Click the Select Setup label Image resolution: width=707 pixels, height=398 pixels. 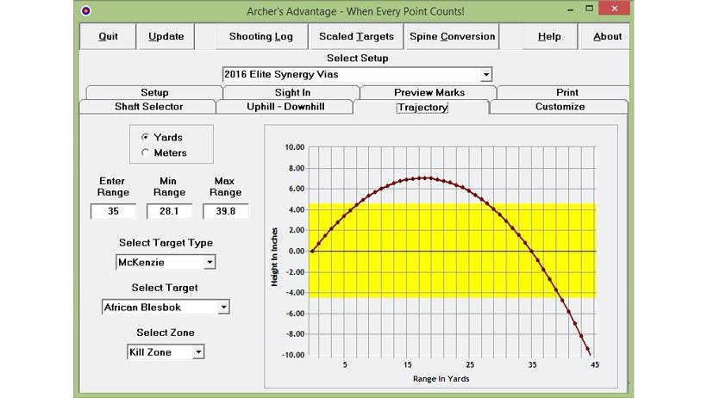tap(357, 58)
